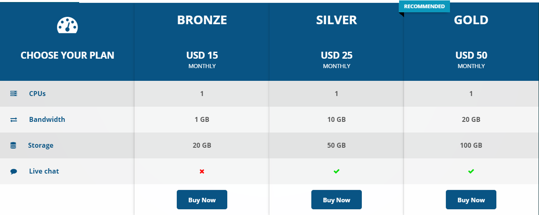Click the green checkmark under Gold
Image resolution: width=539 pixels, height=215 pixels.
(x=471, y=171)
